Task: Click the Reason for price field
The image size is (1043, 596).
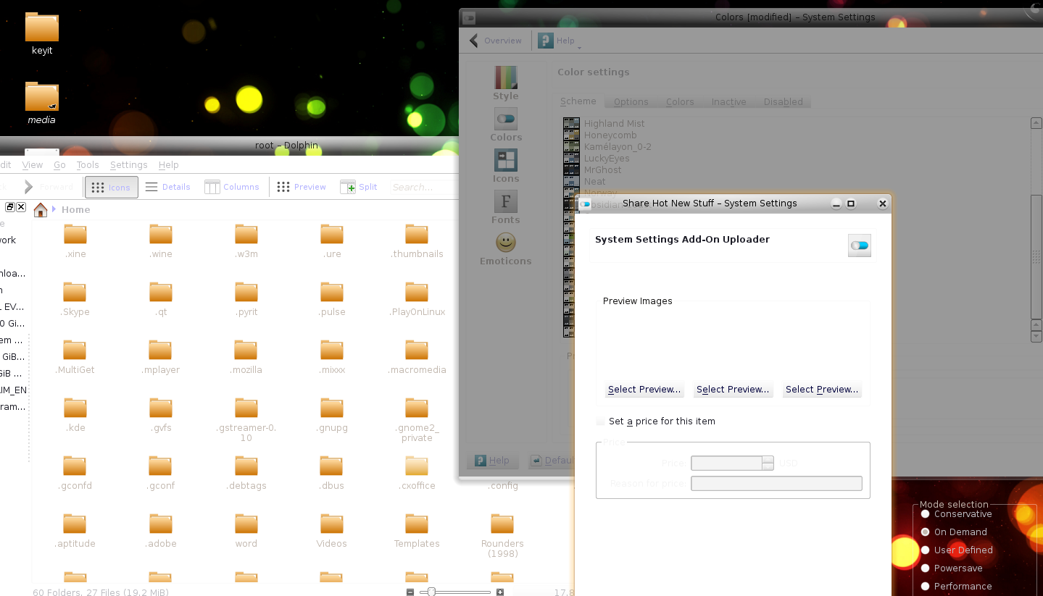Action: (776, 484)
